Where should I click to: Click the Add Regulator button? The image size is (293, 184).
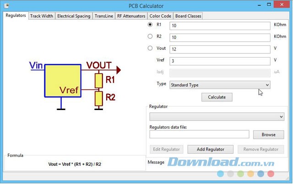tap(211, 149)
